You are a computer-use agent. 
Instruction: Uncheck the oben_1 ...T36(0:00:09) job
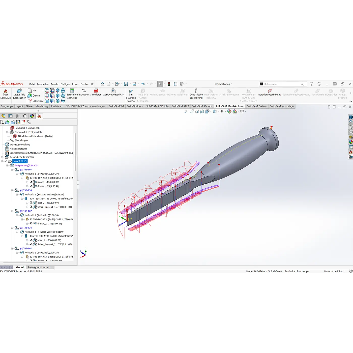tap(31, 240)
